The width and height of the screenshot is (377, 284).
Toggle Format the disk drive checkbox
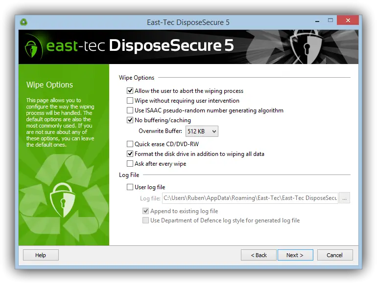[x=130, y=153]
